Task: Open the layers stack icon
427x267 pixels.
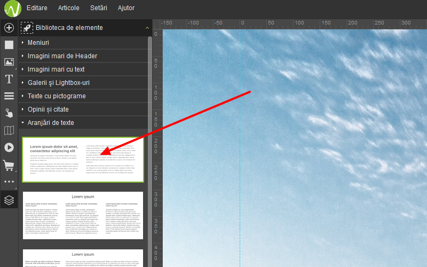Action: (9, 200)
